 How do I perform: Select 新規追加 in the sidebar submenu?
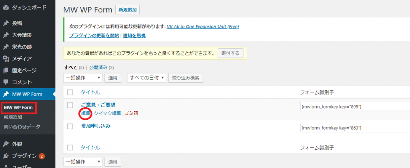click(x=13, y=117)
